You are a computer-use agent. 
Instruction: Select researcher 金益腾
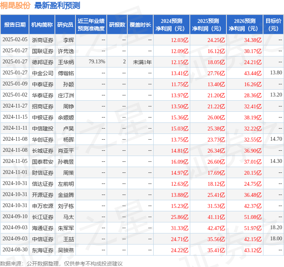(x=66, y=195)
